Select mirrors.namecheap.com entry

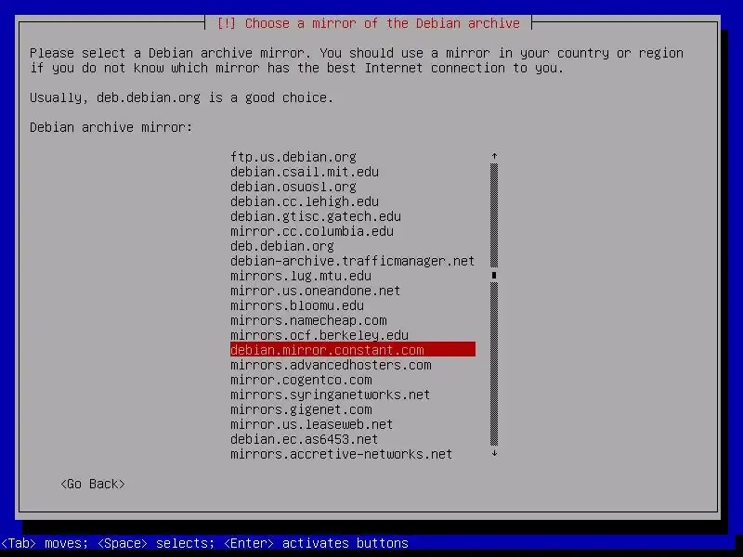tap(308, 320)
